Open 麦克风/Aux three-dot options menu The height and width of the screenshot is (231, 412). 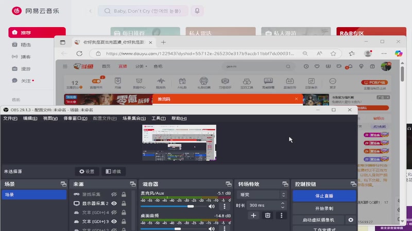pos(225,206)
